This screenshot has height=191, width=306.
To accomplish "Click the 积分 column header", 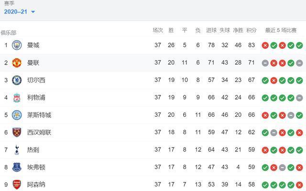I will pos(251,30).
